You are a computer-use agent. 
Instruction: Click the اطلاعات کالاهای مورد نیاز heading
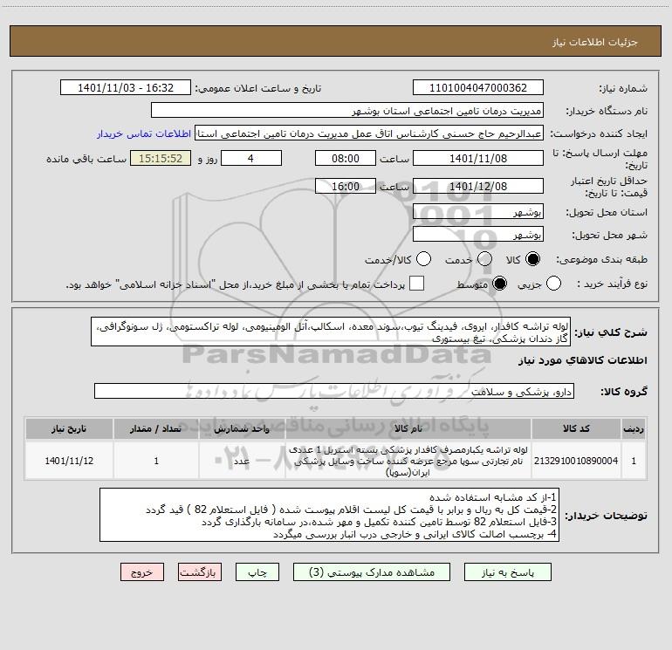(x=582, y=360)
